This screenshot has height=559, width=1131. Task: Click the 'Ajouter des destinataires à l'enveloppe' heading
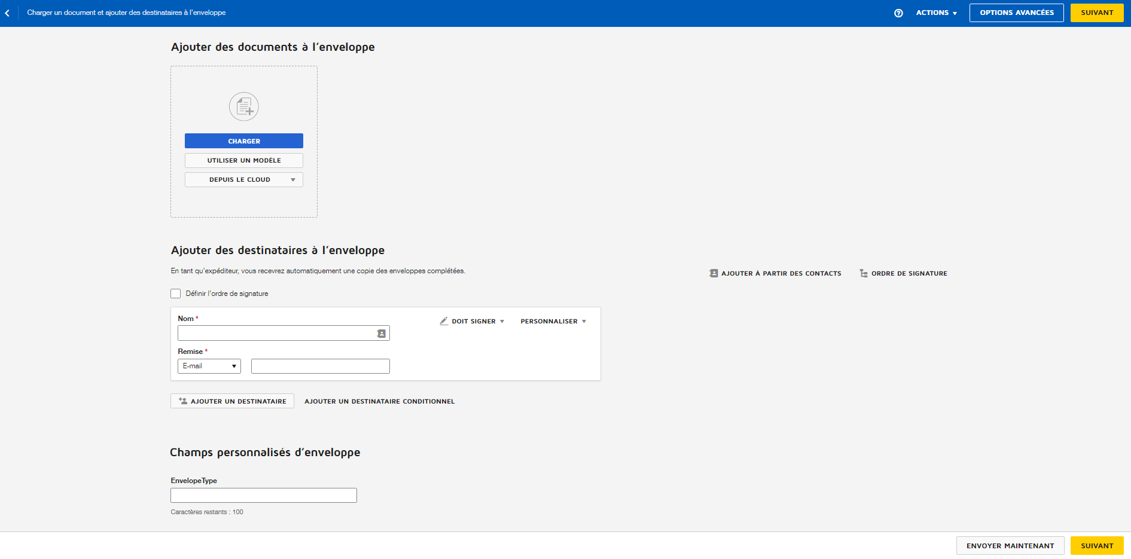coord(278,251)
